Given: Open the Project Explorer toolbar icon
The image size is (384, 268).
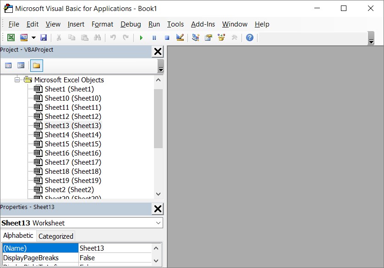Looking at the screenshot, I should coord(195,38).
